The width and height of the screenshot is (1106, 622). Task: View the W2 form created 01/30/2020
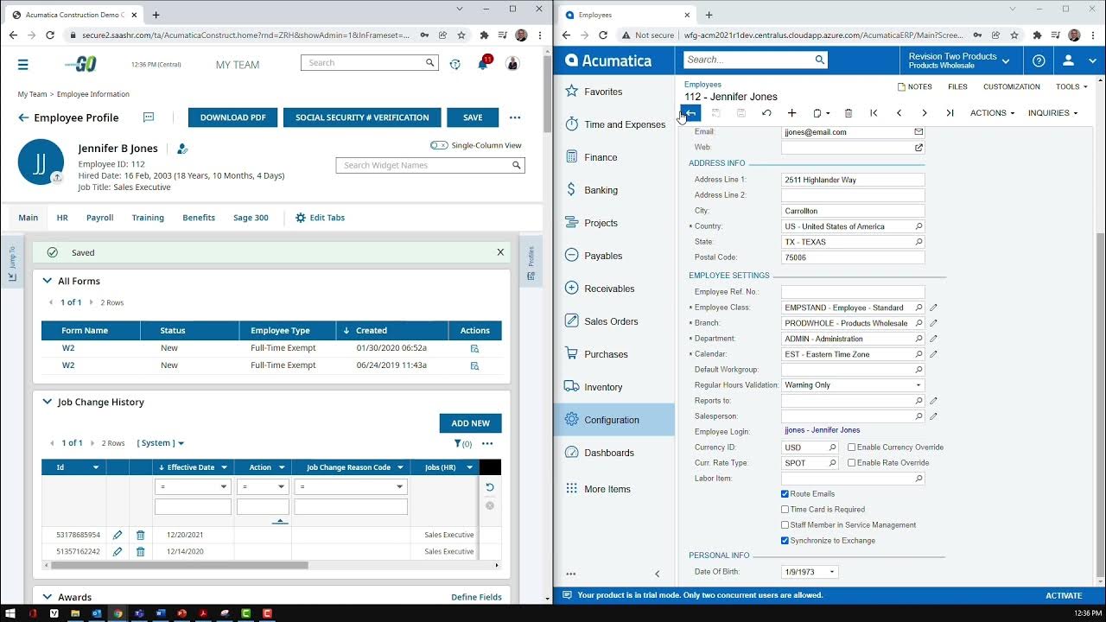(474, 349)
